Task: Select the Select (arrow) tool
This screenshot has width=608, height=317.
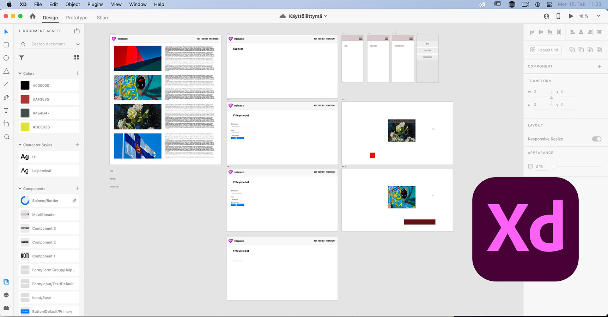Action: click(x=6, y=32)
